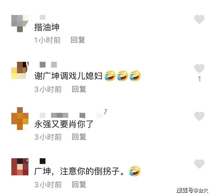Reply to the '谢广坤调戏儿媳妇' comment
213x196 pixels.
(79, 89)
